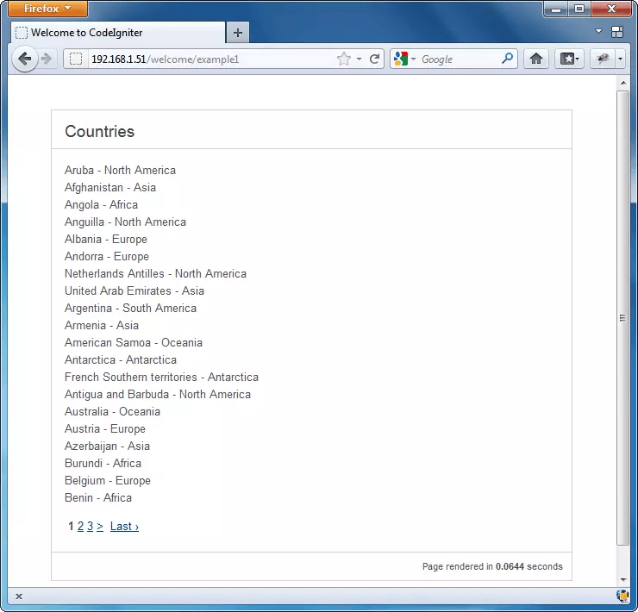Click the Page rendered in 0.0644 seconds text
This screenshot has width=638, height=612.
click(x=492, y=566)
